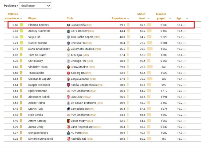
Task: Click the Sampdoria UC club crest icon
Action: point(68,109)
